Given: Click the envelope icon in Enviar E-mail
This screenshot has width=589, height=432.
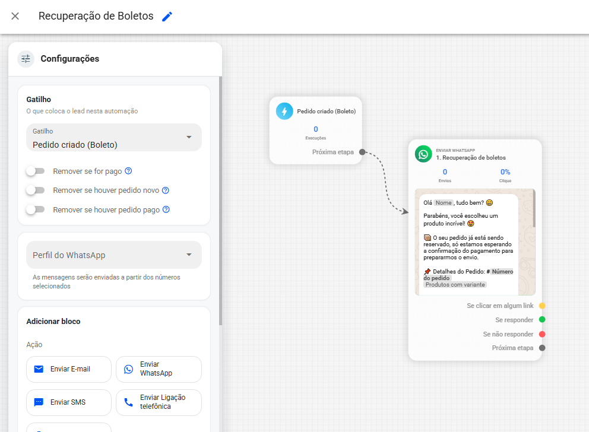Looking at the screenshot, I should (x=39, y=369).
